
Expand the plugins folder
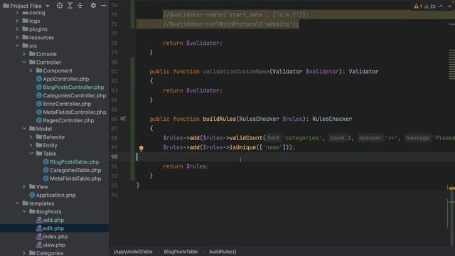pyautogui.click(x=17, y=29)
